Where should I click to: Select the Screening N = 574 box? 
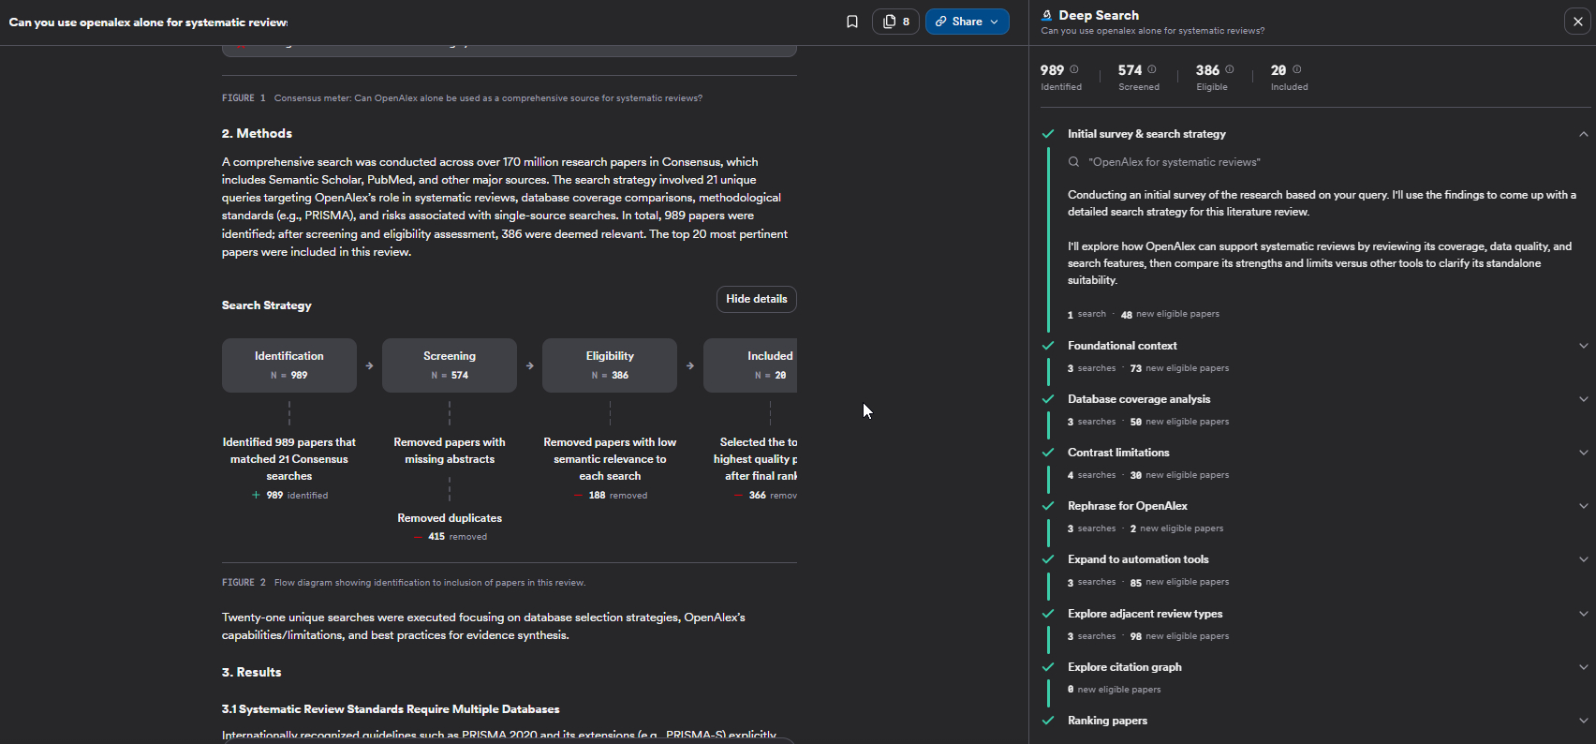(x=450, y=365)
